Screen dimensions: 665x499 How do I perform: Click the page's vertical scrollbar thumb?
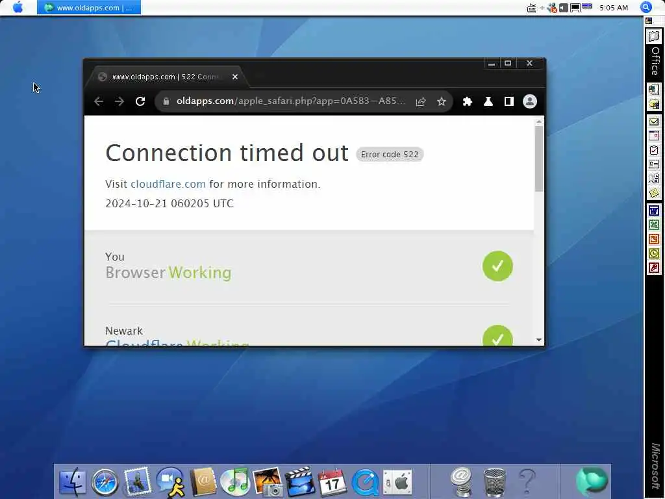538,159
